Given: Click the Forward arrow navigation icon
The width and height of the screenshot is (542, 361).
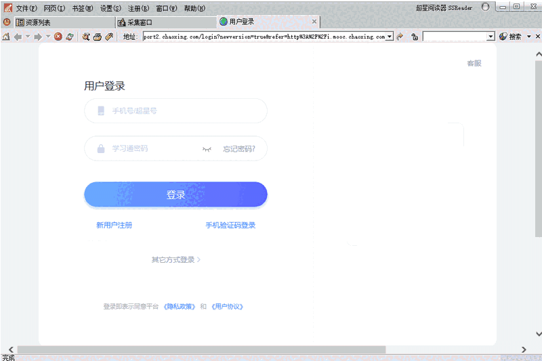Looking at the screenshot, I should click(38, 37).
